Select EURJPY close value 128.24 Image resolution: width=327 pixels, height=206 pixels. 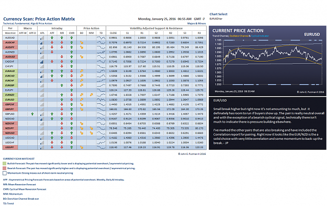(113, 90)
